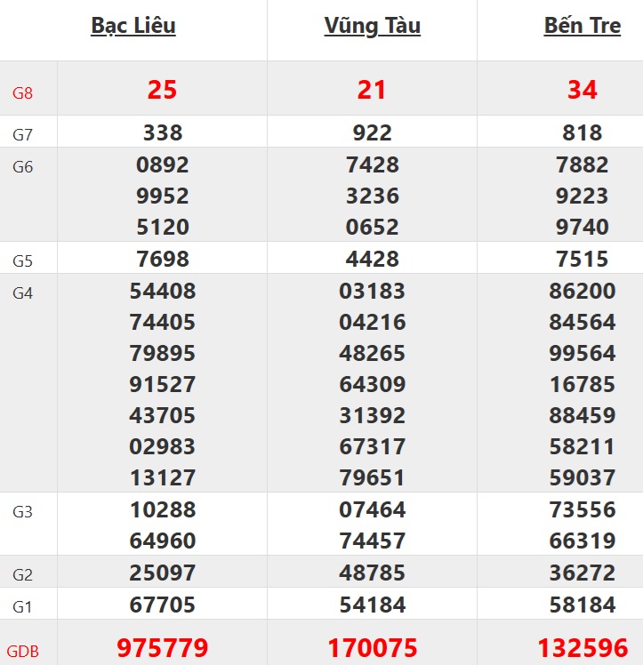
Task: Select the G2 prize row label
Action: point(22,574)
